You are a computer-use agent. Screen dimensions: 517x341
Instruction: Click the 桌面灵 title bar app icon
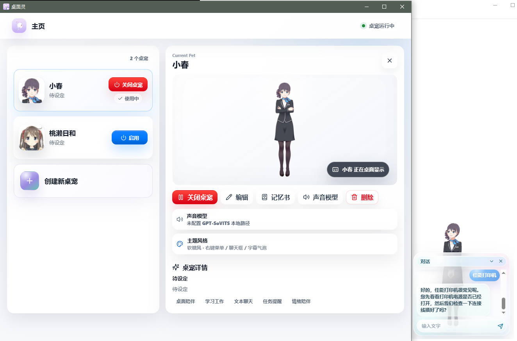(6, 7)
